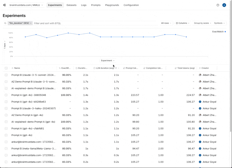This screenshot has height=168, width=232.
Task: Click the first data point on ExactMatch chart
Action: [25, 37]
